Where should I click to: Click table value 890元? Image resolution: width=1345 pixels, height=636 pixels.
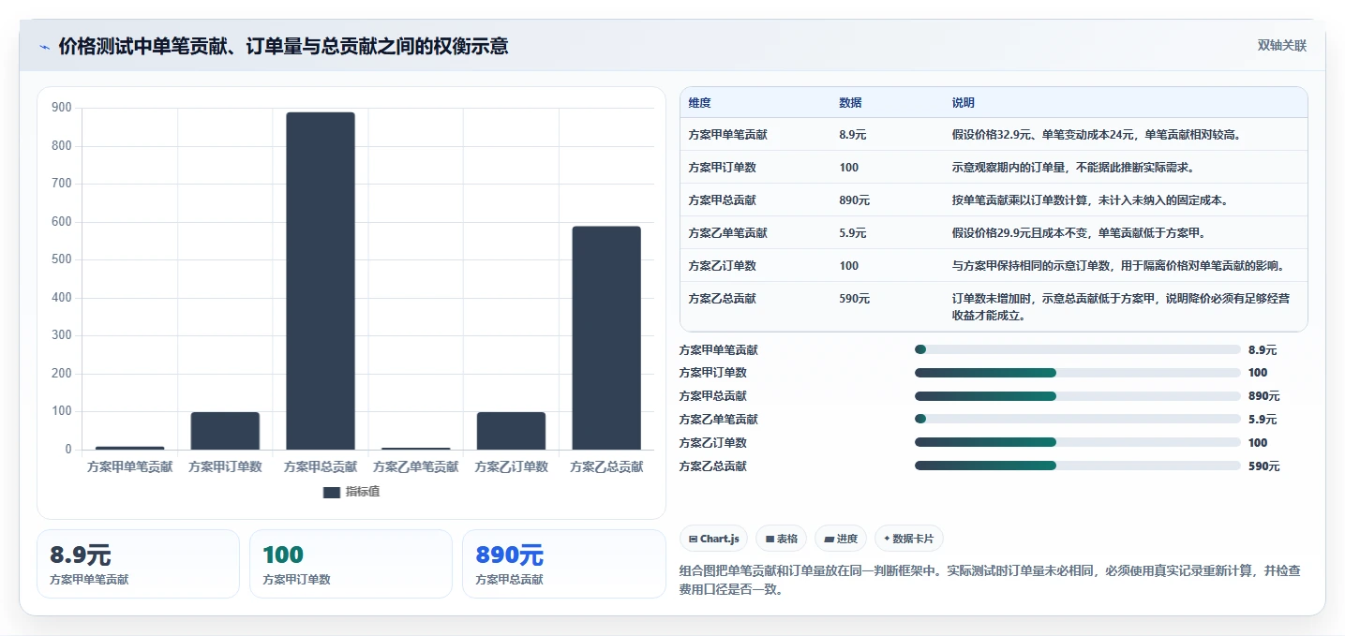tap(854, 200)
